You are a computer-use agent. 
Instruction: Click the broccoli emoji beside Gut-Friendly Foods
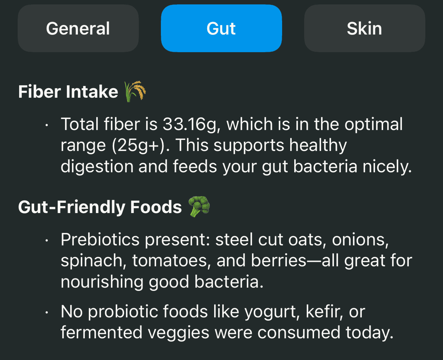click(199, 207)
